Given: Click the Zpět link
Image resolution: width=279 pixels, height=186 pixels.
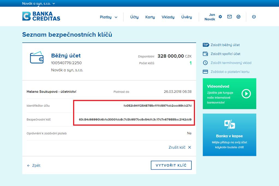Looking at the screenshot, I should tap(36, 165).
